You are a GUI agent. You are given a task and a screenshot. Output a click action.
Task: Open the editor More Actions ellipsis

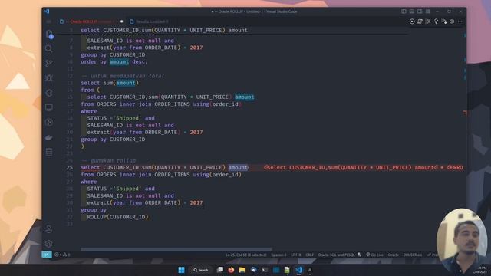460,21
